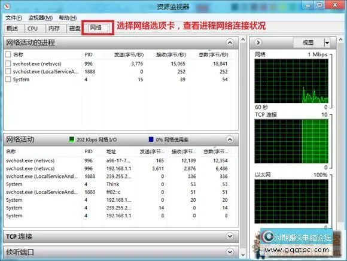
Task: Open the 监视器(M) menu
Action: coord(40,18)
